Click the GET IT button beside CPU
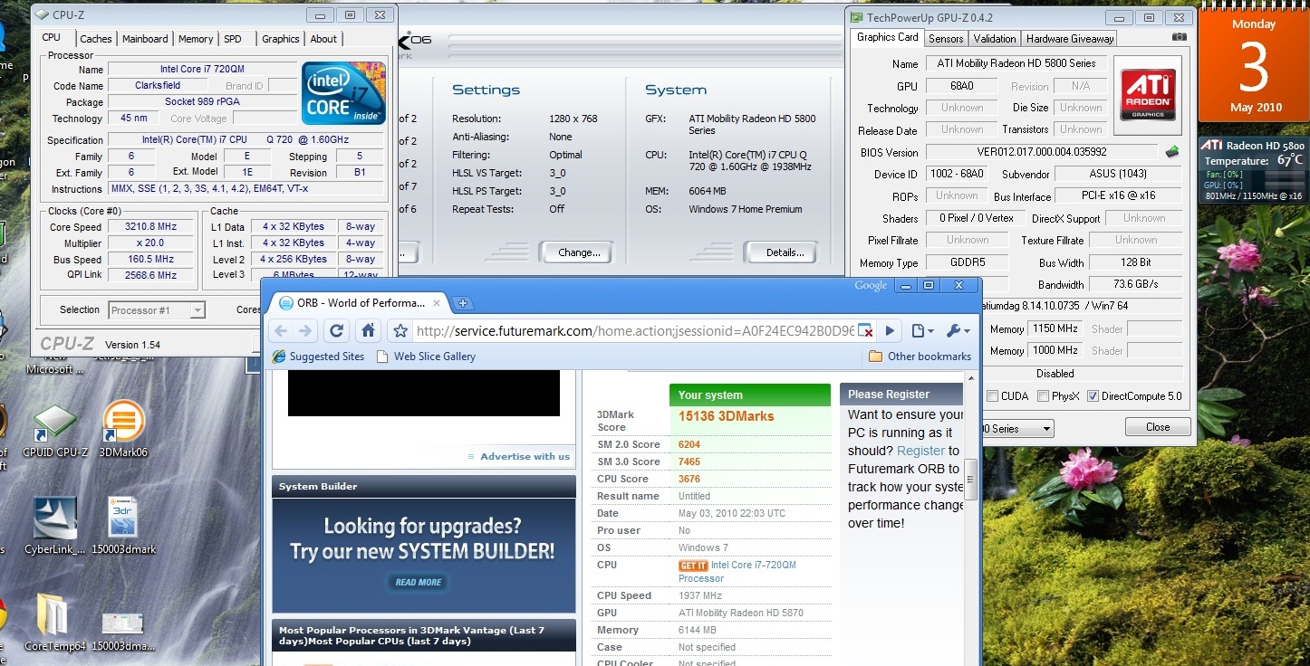Viewport: 1310px width, 666px height. (x=693, y=566)
